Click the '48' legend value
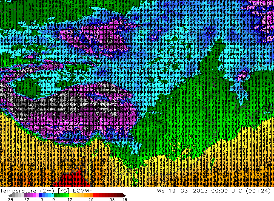274x201 pixels. pyautogui.click(x=125, y=200)
